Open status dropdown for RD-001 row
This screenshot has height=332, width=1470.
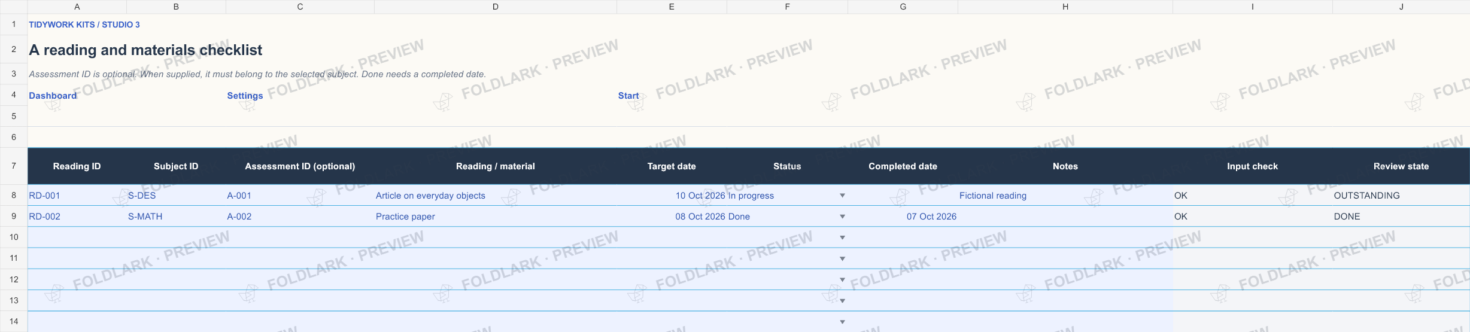(842, 196)
